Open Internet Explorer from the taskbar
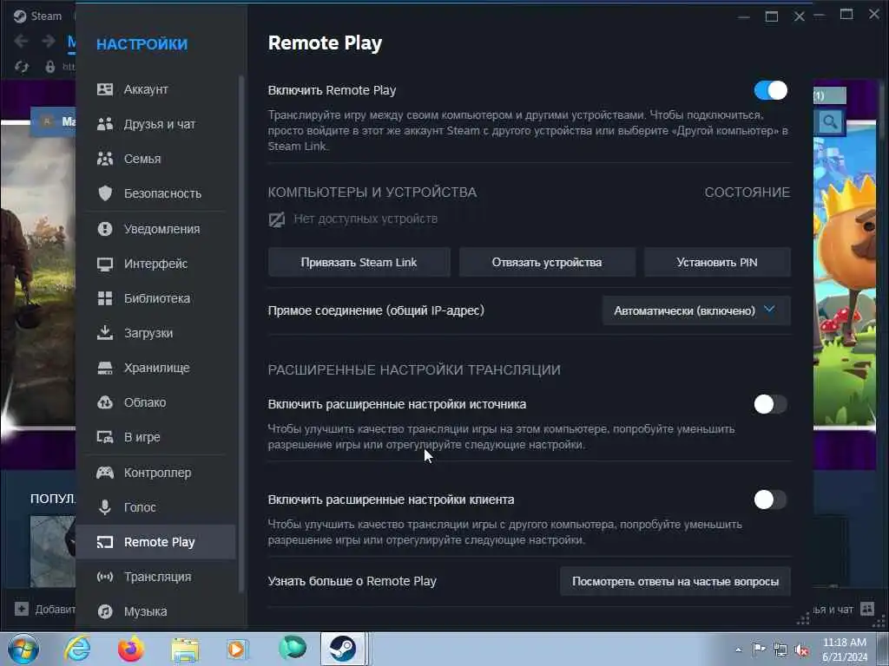The width and height of the screenshot is (889, 666). [x=76, y=649]
